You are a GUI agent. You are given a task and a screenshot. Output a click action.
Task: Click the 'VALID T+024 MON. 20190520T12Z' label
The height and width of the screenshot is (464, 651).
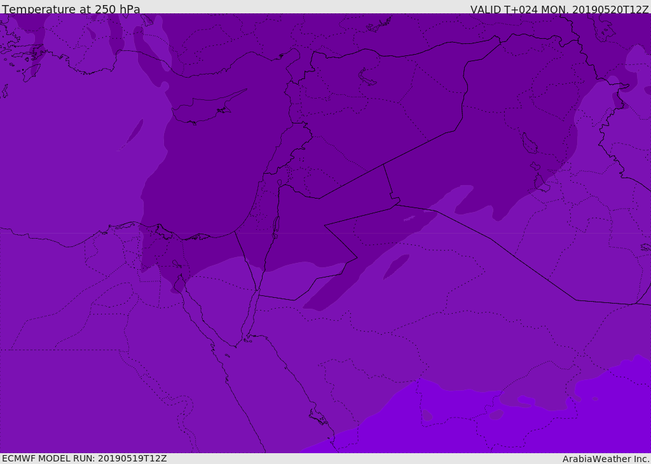[x=559, y=10]
